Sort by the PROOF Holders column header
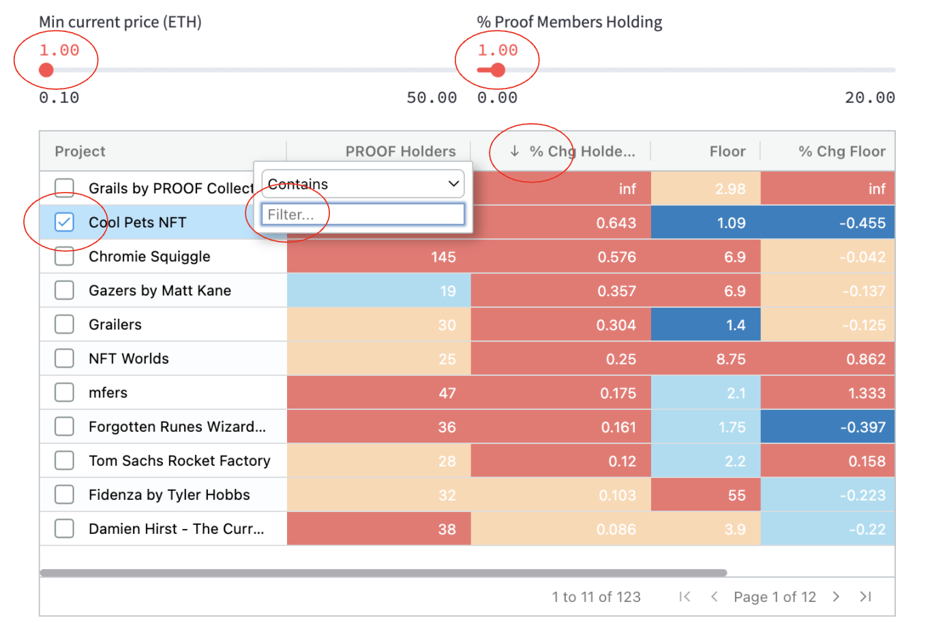The height and width of the screenshot is (623, 932). coord(400,151)
